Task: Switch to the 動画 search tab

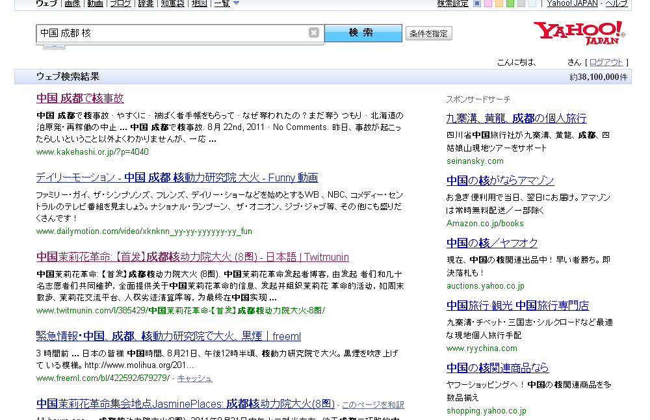Action: pyautogui.click(x=96, y=3)
